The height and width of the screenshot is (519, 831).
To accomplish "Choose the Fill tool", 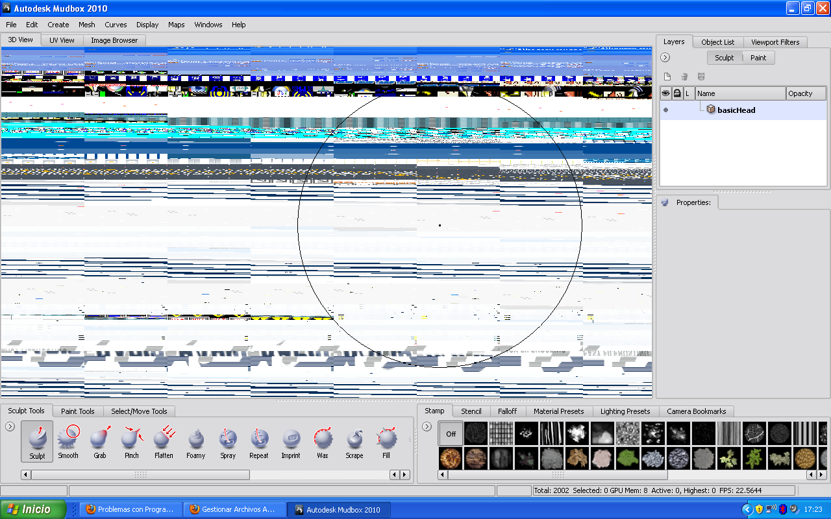I will click(386, 441).
